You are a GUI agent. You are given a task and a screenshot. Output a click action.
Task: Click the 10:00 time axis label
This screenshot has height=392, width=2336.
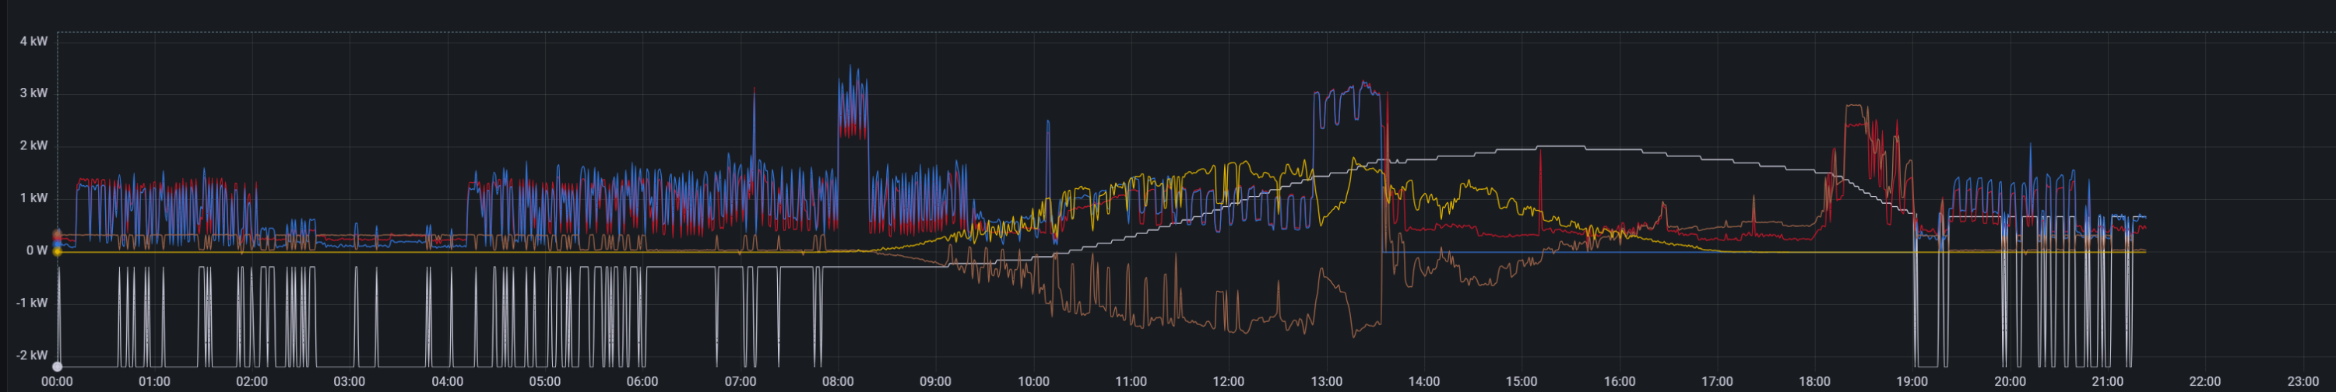(x=1033, y=382)
